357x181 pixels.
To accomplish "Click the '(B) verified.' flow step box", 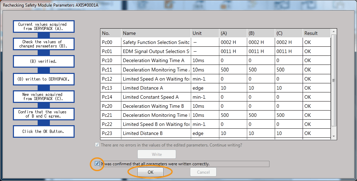I will (44, 61).
